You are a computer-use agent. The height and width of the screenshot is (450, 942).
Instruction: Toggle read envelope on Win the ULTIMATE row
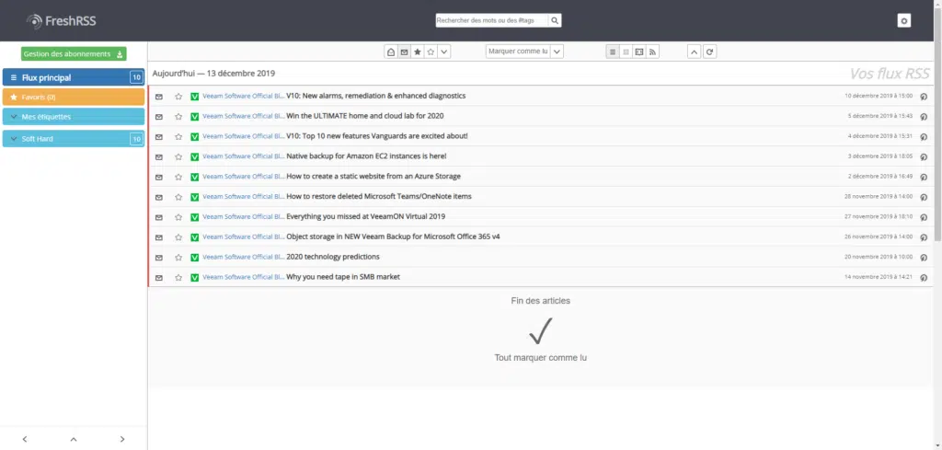(159, 117)
